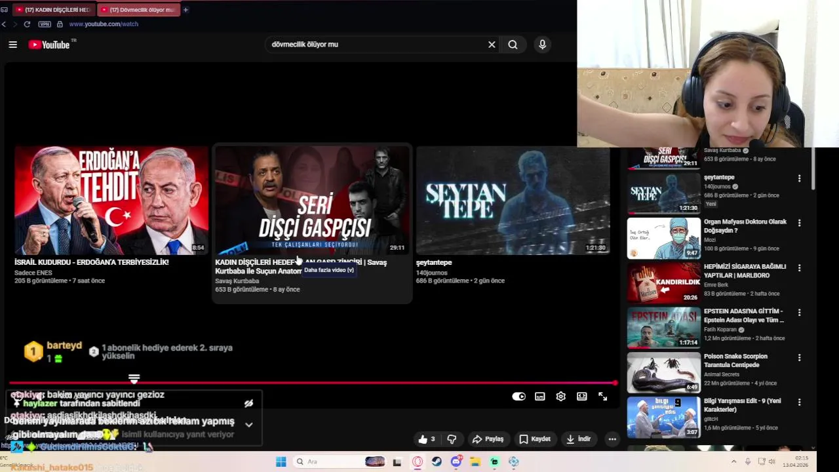Open Steam from the taskbar
This screenshot has width=839, height=472.
tap(437, 462)
